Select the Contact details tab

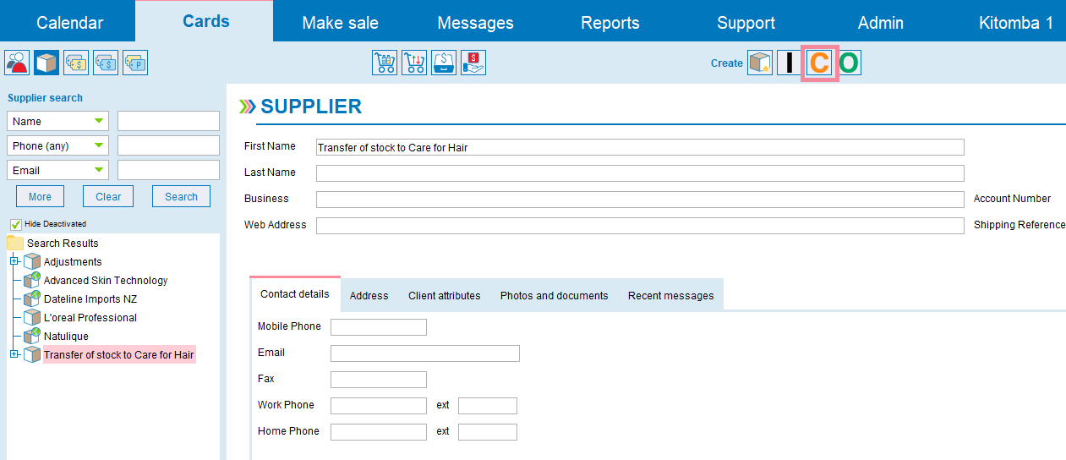(x=295, y=294)
